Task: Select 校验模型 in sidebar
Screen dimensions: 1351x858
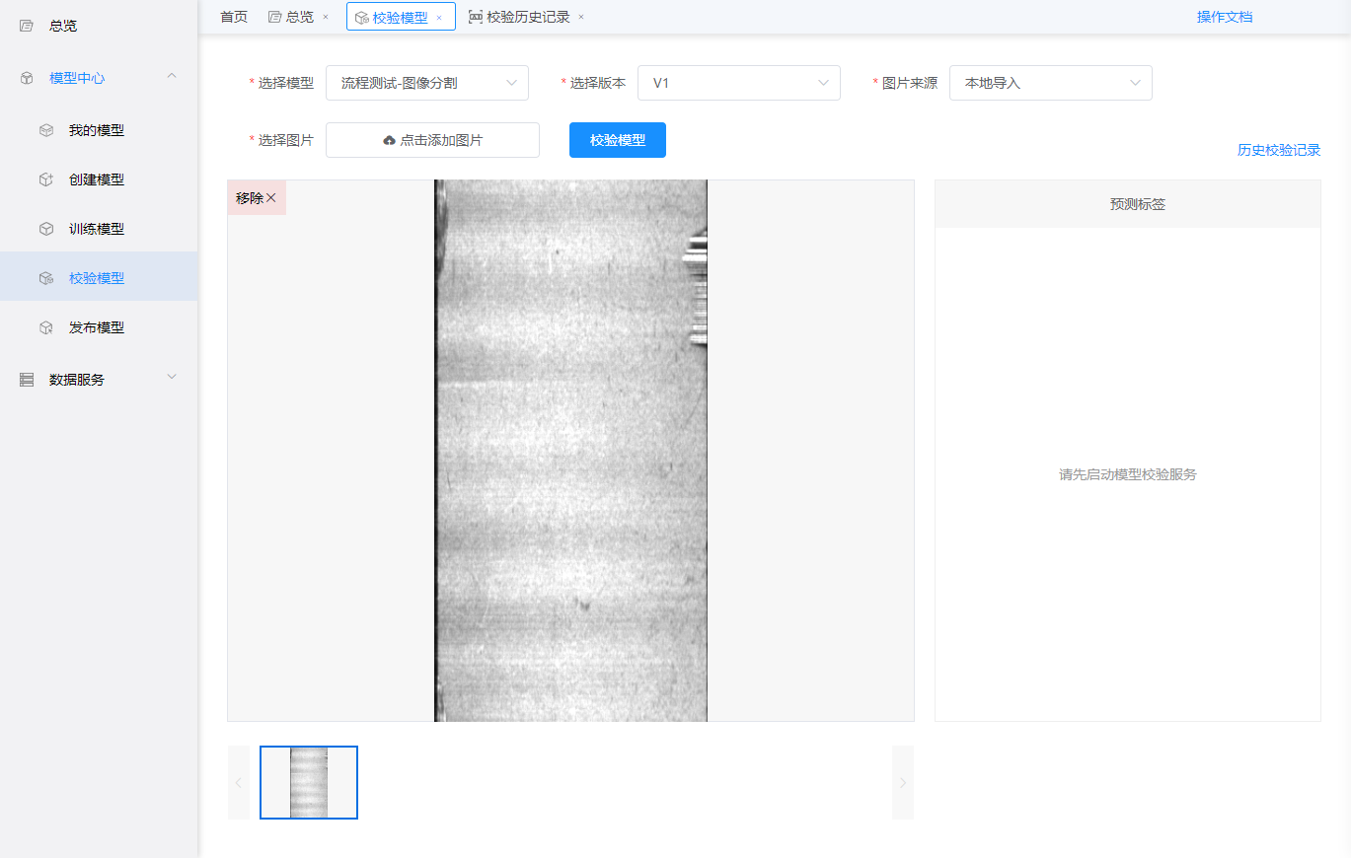Action: 99,278
